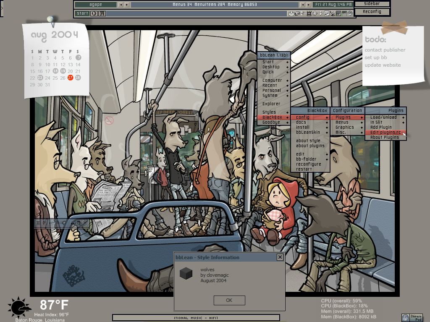
Task: Open In Slit in the Plugins submenu
Action: pyautogui.click(x=385, y=122)
